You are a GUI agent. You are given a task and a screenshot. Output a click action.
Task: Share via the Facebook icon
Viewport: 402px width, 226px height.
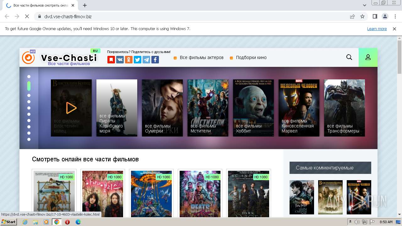click(x=155, y=60)
